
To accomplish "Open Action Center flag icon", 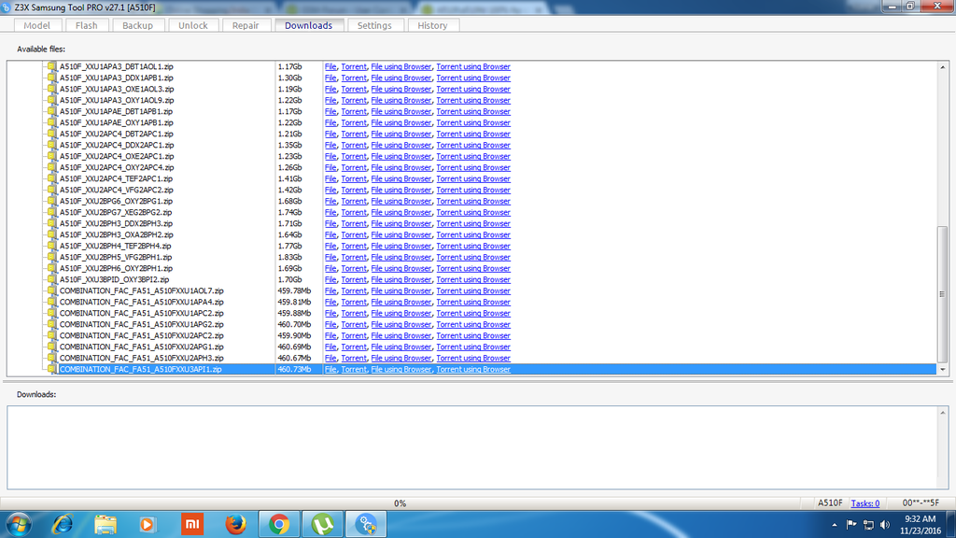I will [851, 525].
